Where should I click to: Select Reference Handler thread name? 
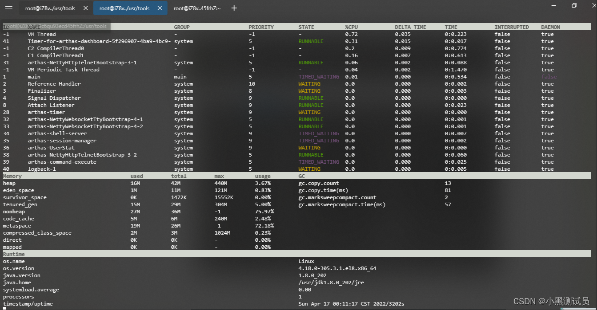click(54, 84)
